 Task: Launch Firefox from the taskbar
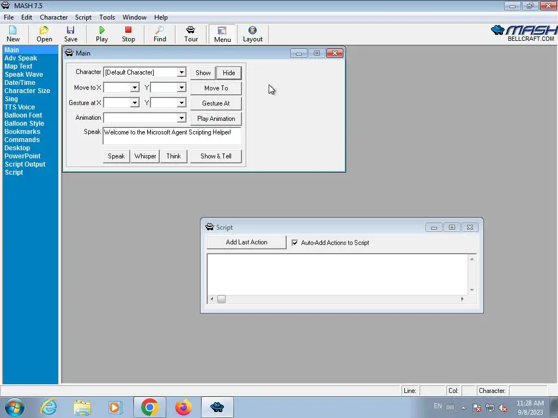click(183, 407)
